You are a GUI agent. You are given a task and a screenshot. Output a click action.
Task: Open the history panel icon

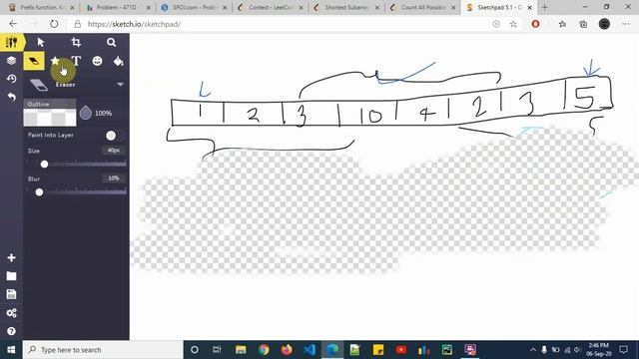pyautogui.click(x=11, y=79)
